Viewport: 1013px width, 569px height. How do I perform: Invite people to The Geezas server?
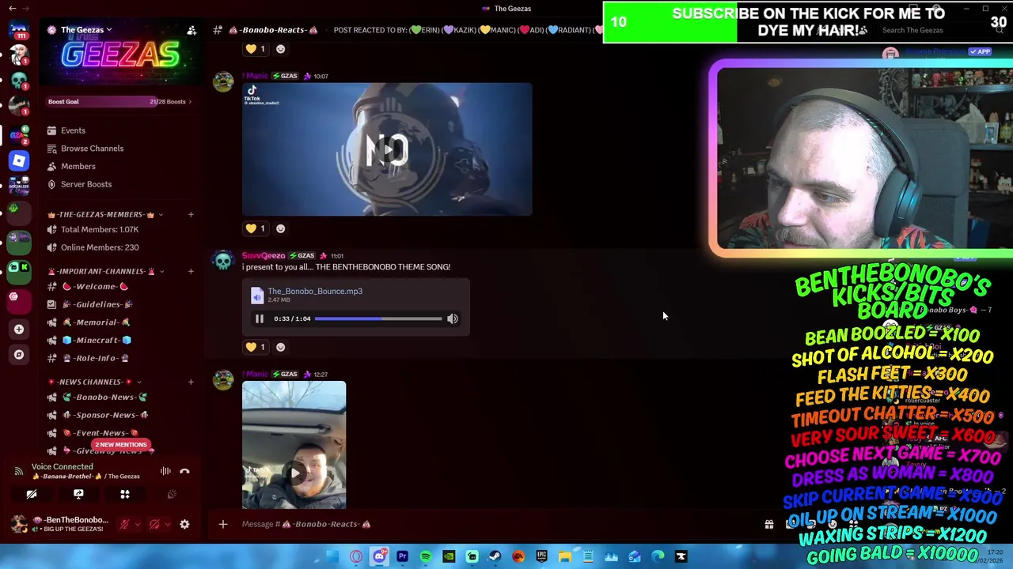pos(191,30)
